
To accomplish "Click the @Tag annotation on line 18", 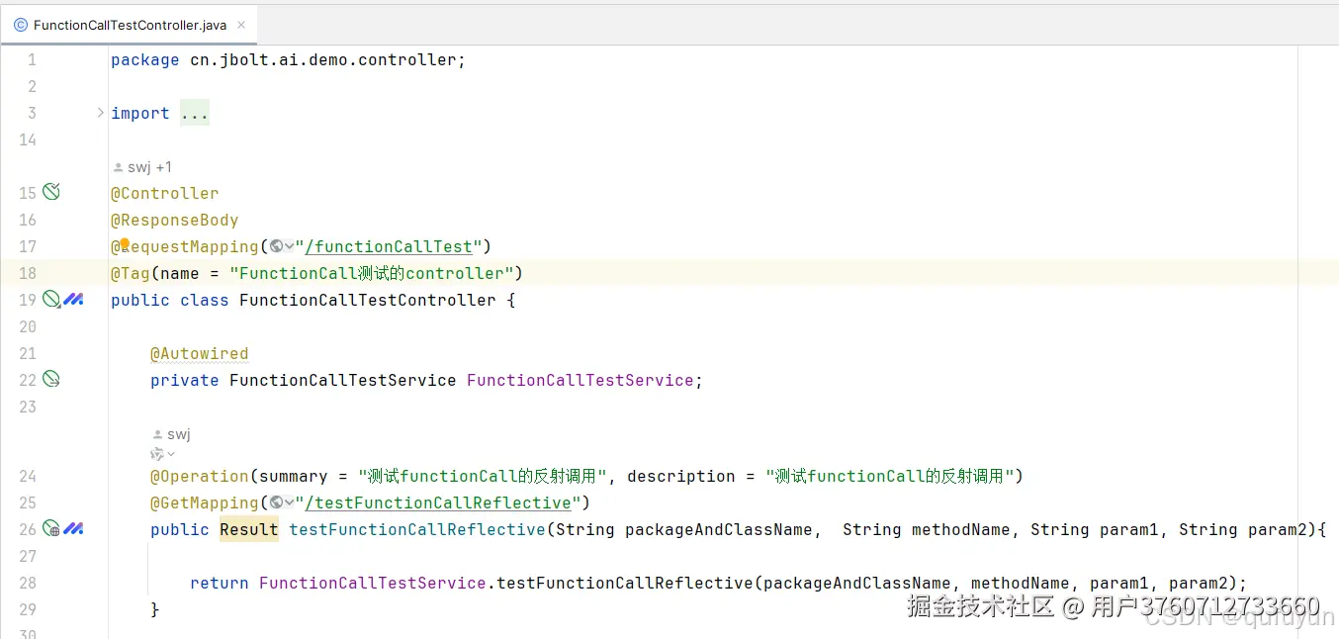I will [x=131, y=273].
